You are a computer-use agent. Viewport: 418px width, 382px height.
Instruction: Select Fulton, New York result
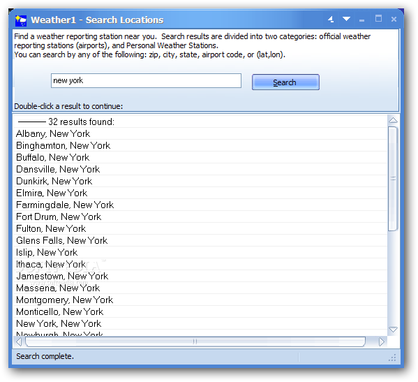[x=200, y=228]
